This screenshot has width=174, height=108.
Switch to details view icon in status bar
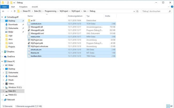pyautogui.click(x=168, y=106)
